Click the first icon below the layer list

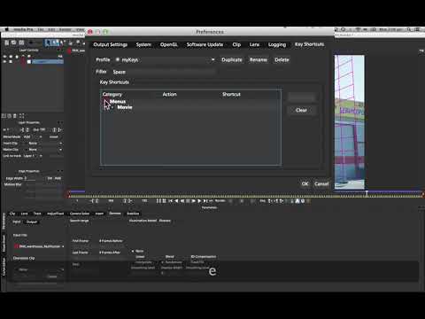4,116
